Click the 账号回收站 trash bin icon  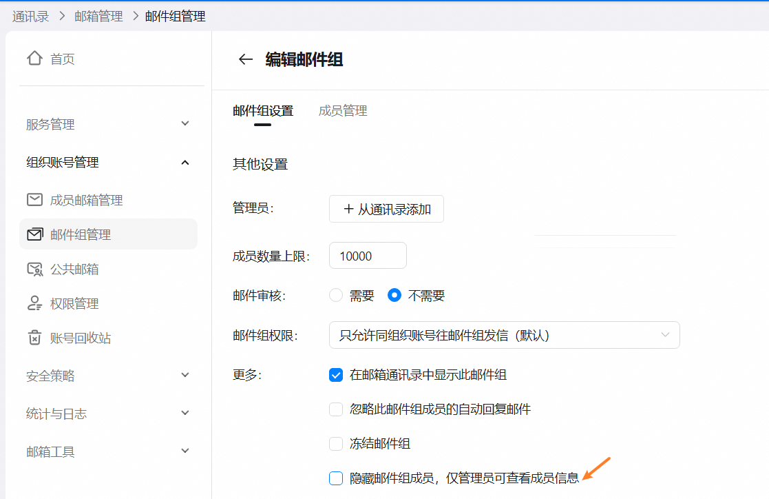tap(34, 338)
